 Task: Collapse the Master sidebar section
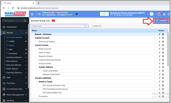pyautogui.click(x=26, y=33)
